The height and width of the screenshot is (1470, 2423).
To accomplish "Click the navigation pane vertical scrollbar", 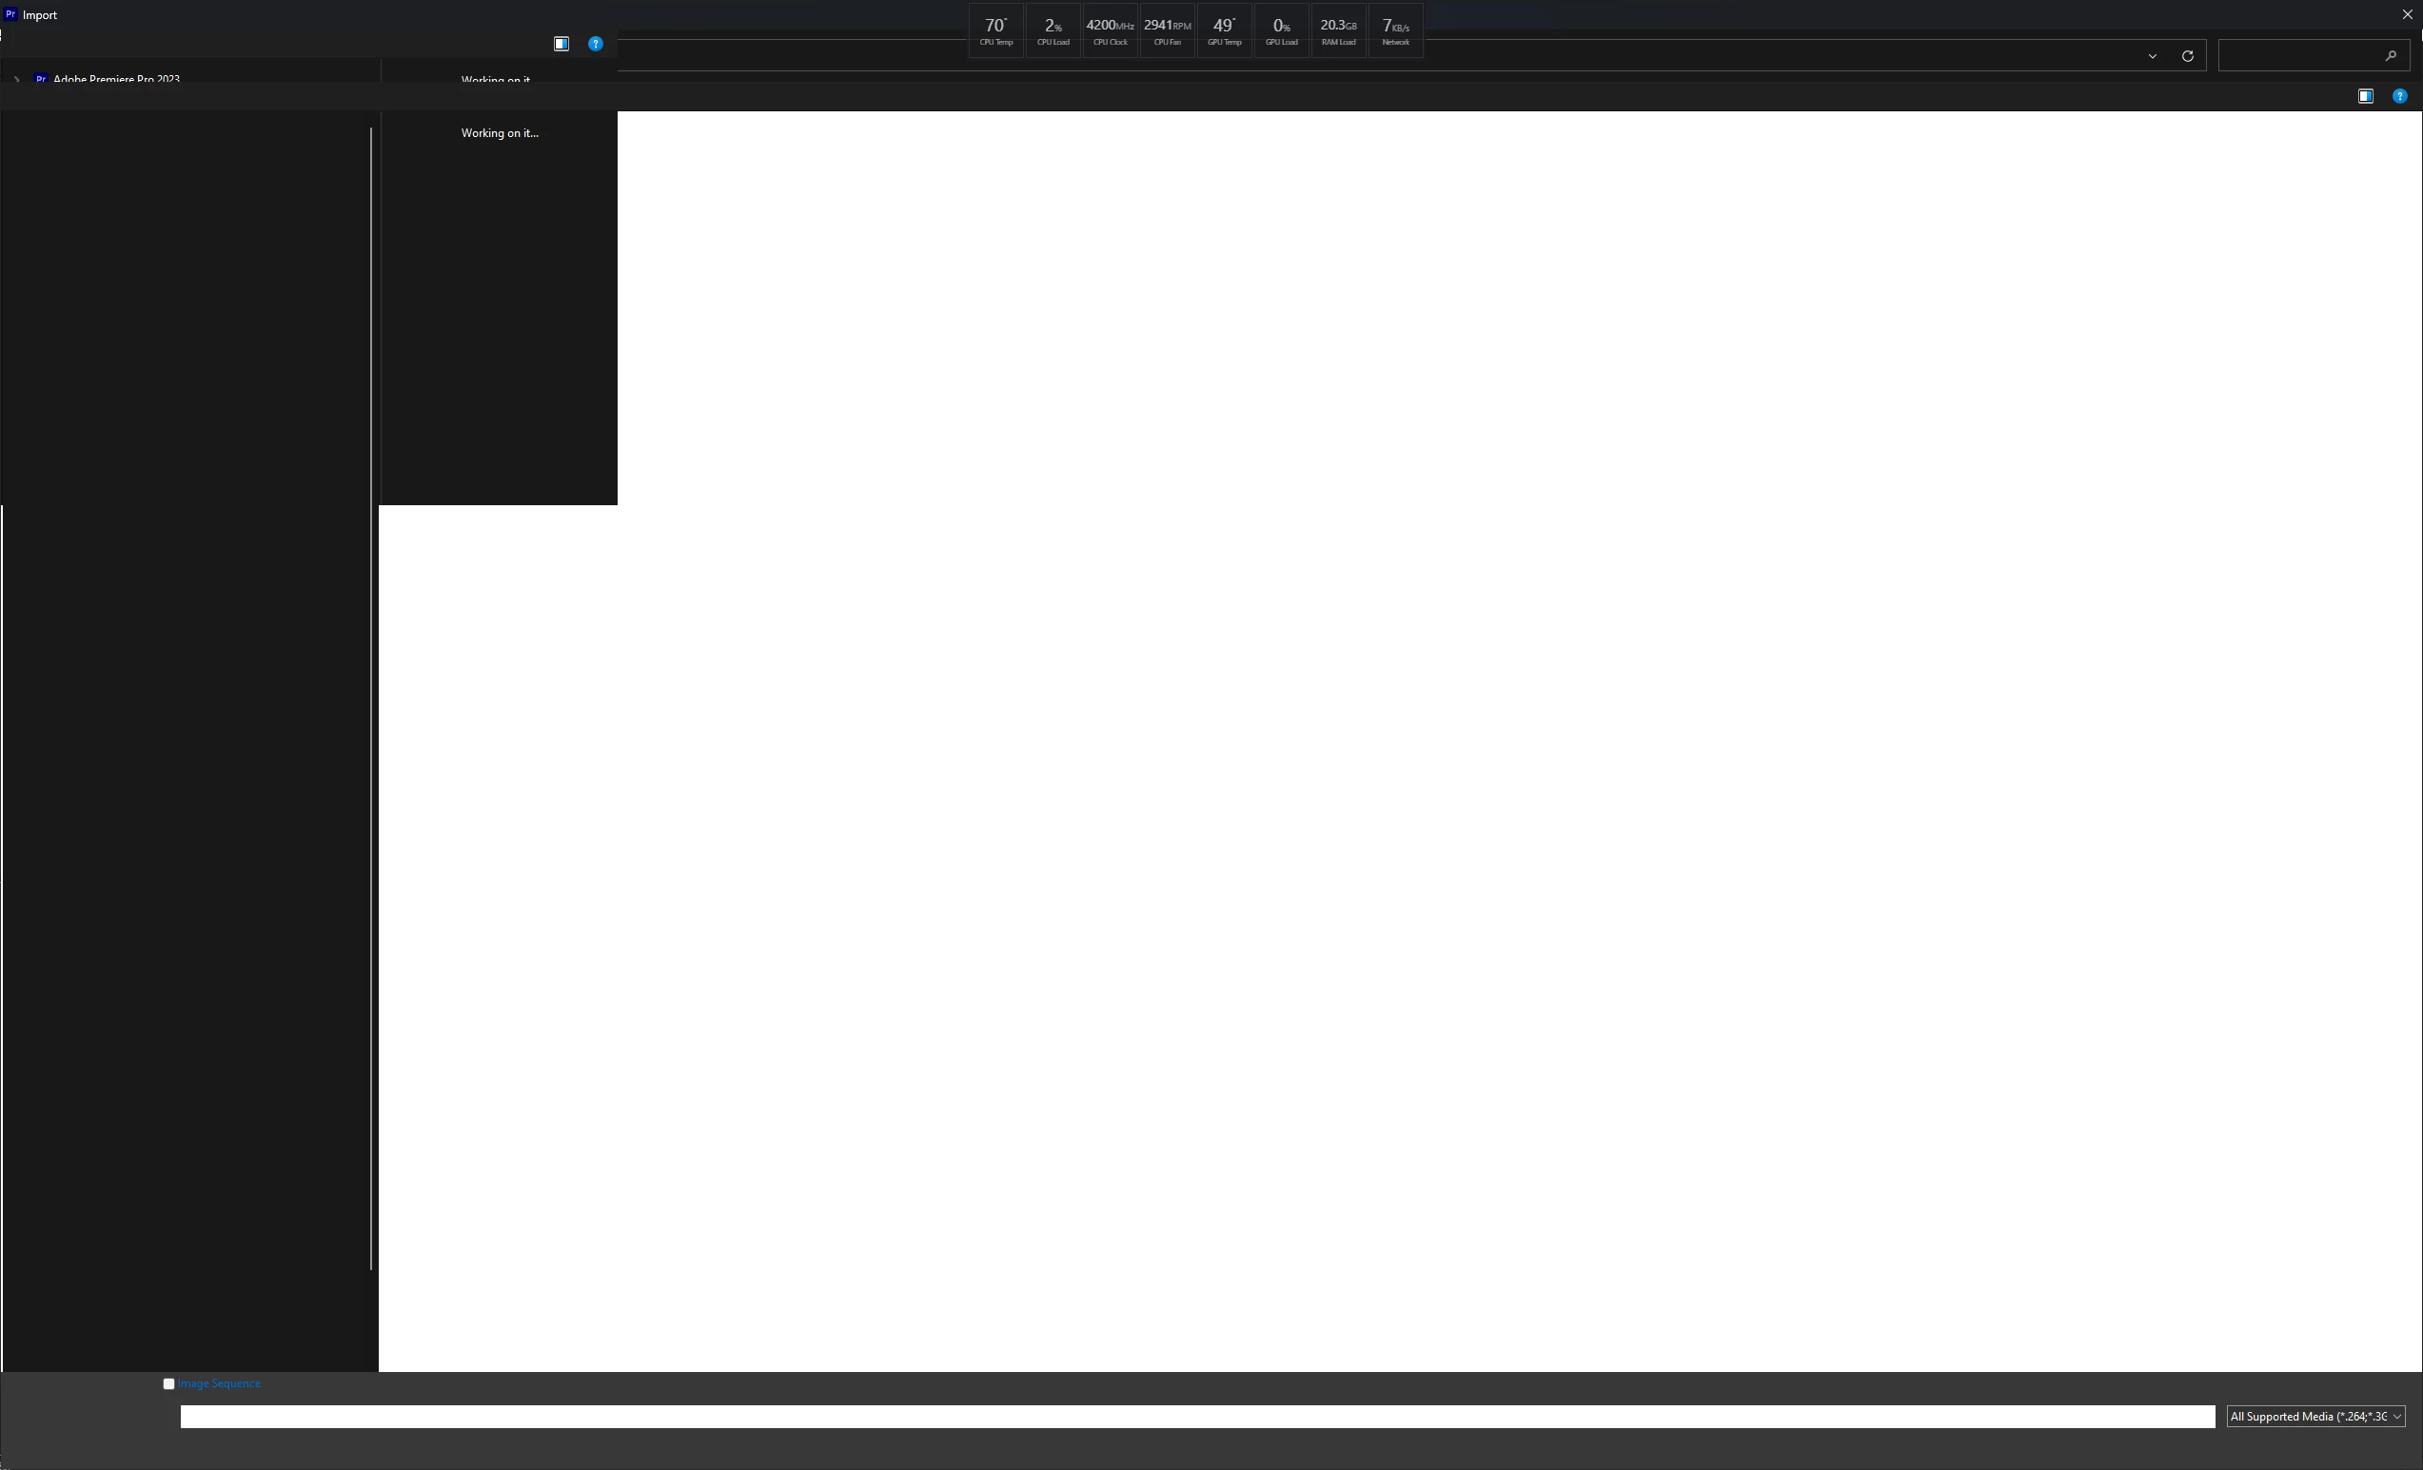I will tap(371, 698).
